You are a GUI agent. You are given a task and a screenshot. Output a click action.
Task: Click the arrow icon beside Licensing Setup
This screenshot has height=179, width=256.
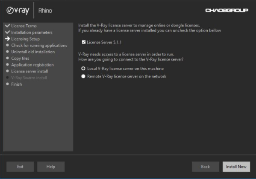tap(8, 39)
